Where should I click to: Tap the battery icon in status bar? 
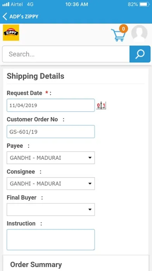click(144, 4)
